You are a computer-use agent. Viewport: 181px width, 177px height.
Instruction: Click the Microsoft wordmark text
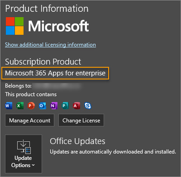click(x=58, y=26)
